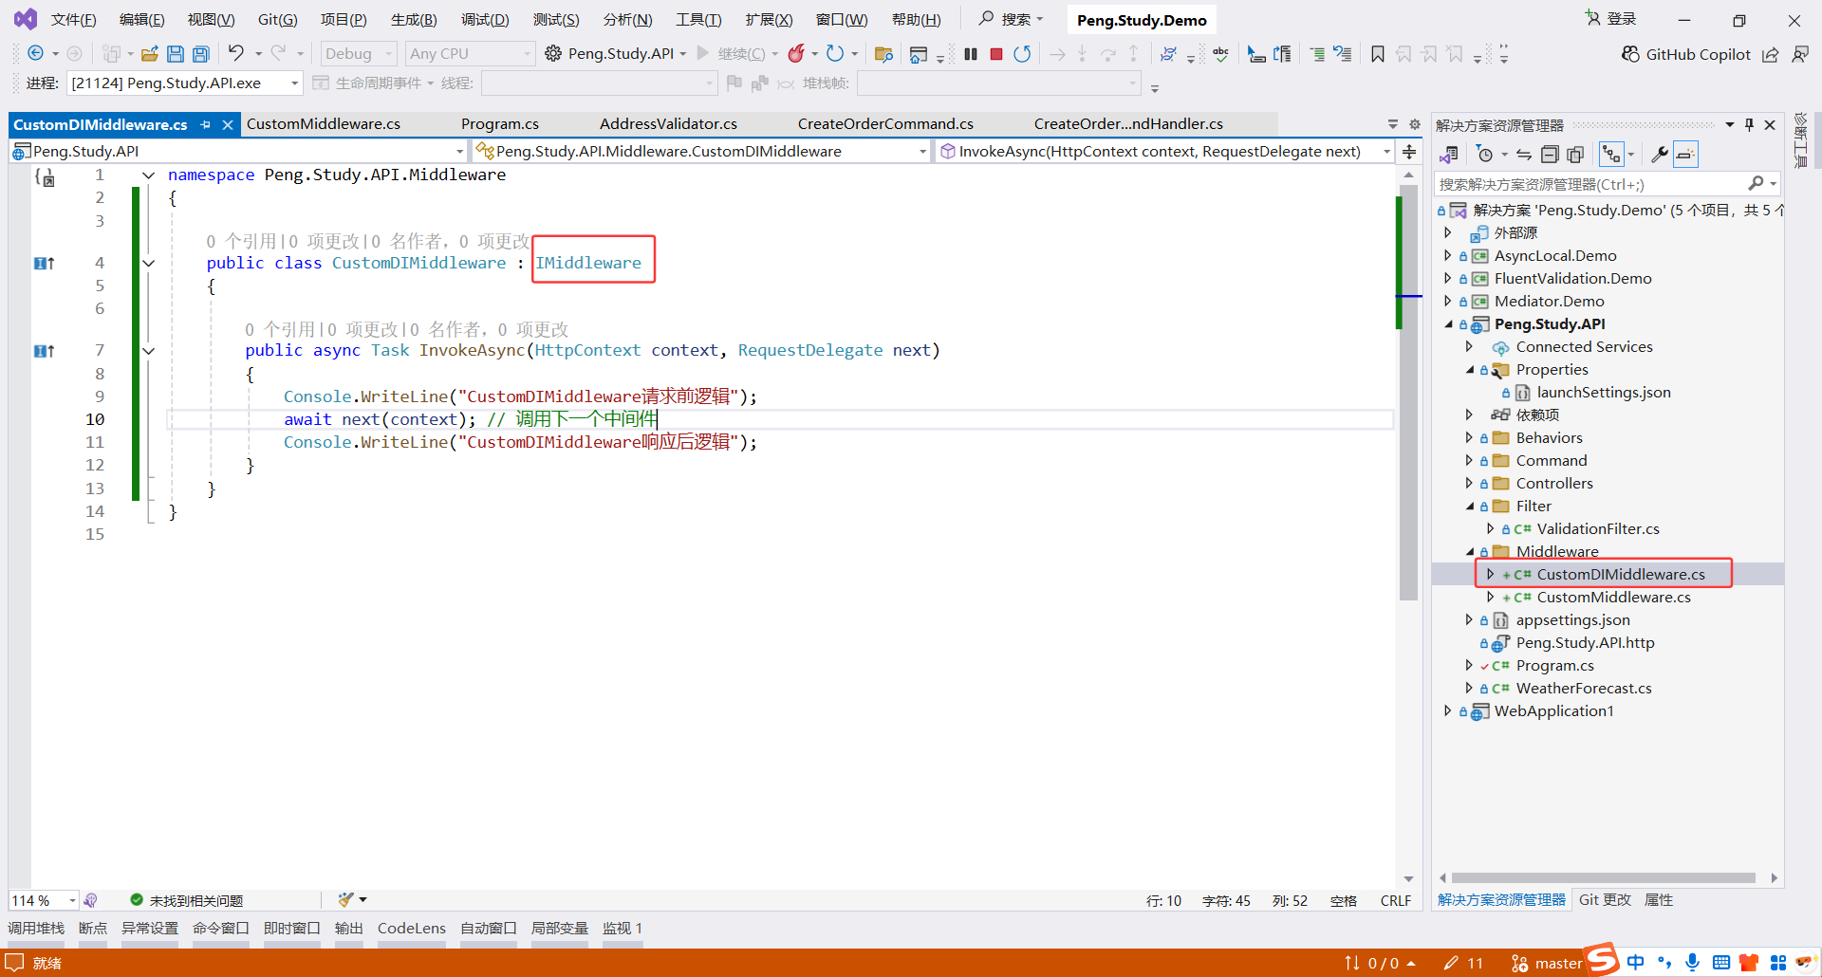Increase line indent using the toolbar icon
This screenshot has height=977, width=1822.
(1316, 54)
